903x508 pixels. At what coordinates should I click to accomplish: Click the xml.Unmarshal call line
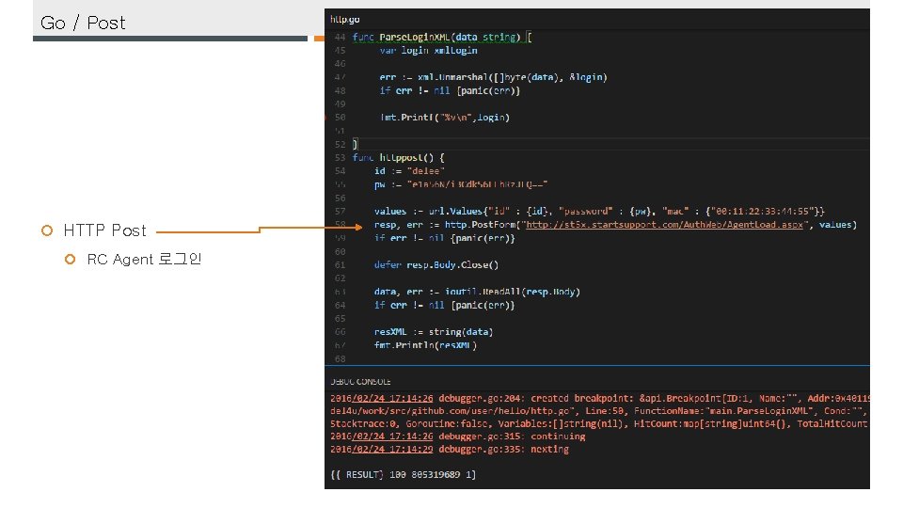tap(493, 77)
